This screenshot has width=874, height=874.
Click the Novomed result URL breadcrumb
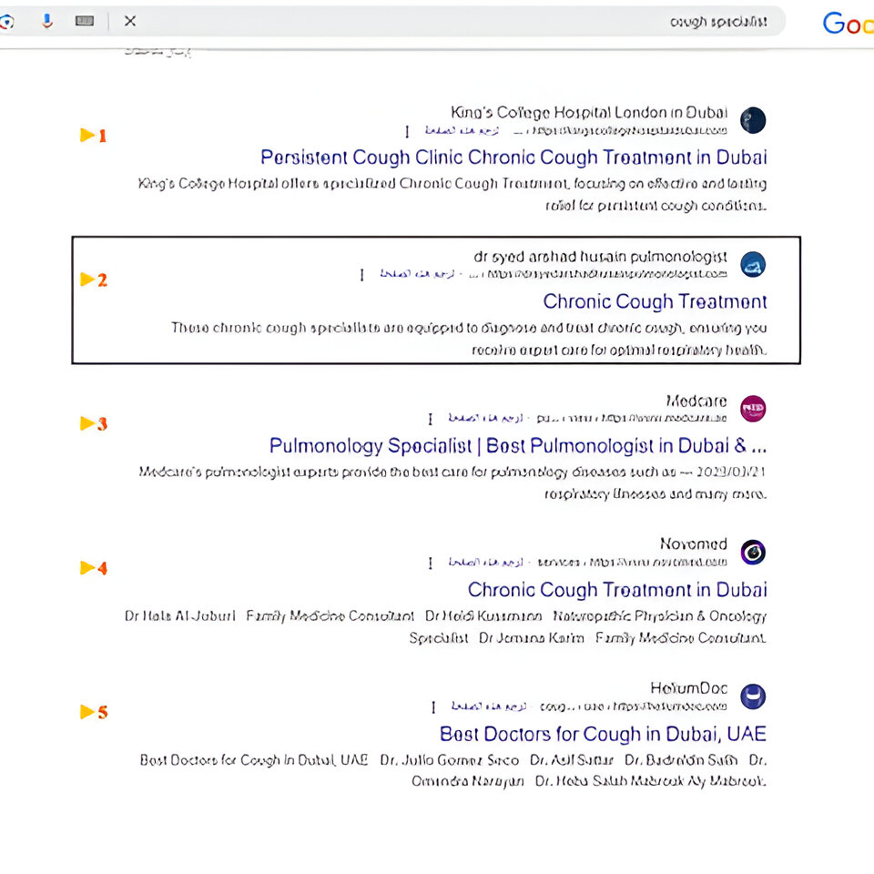(632, 562)
